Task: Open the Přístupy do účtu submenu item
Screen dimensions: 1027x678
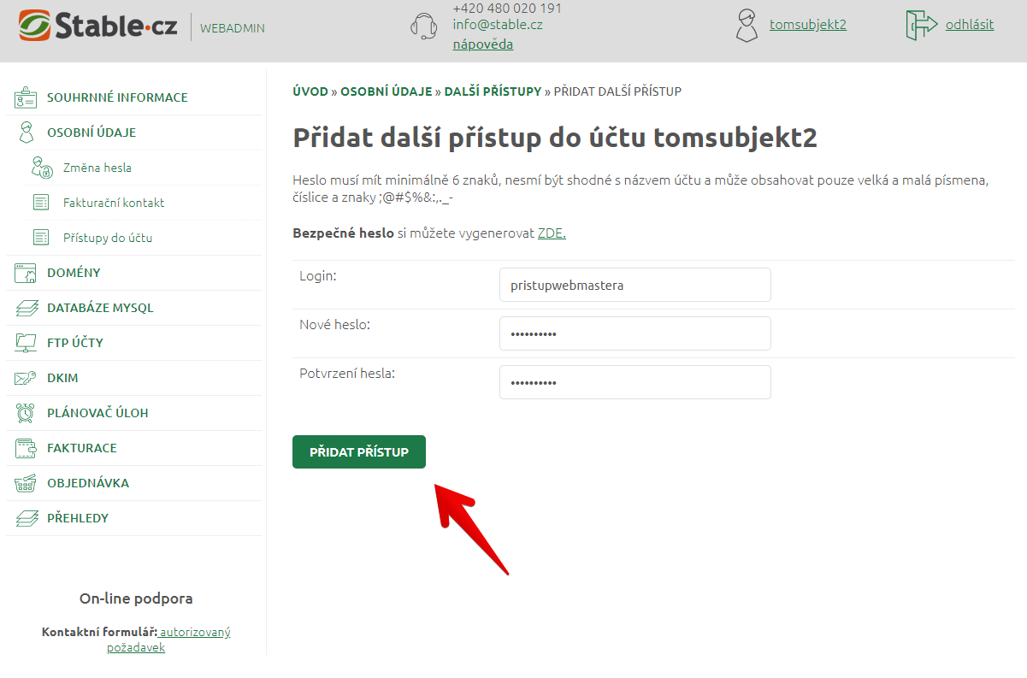Action: (108, 238)
